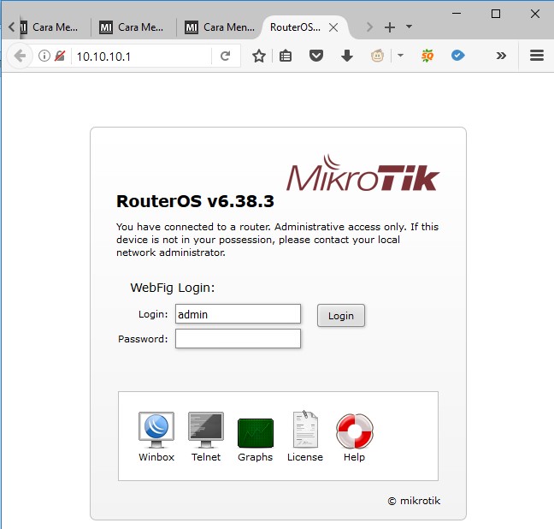View the License document icon
The height and width of the screenshot is (529, 554).
click(x=305, y=430)
